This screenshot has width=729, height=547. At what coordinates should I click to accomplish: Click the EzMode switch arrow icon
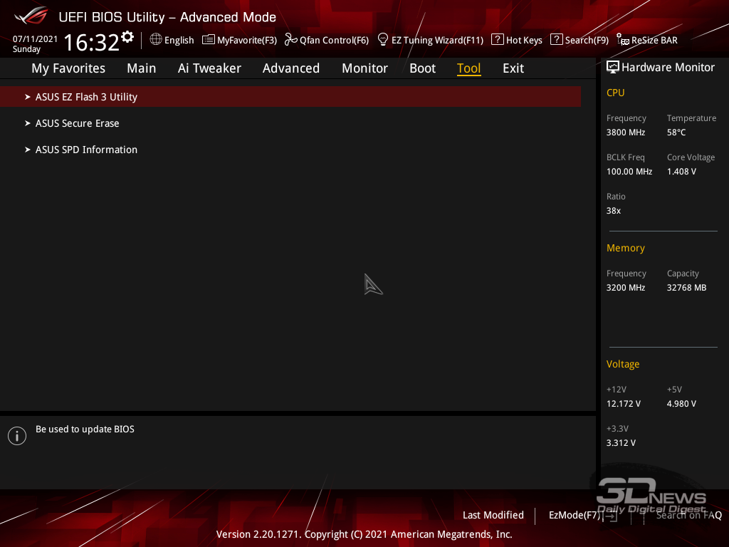pos(610,516)
